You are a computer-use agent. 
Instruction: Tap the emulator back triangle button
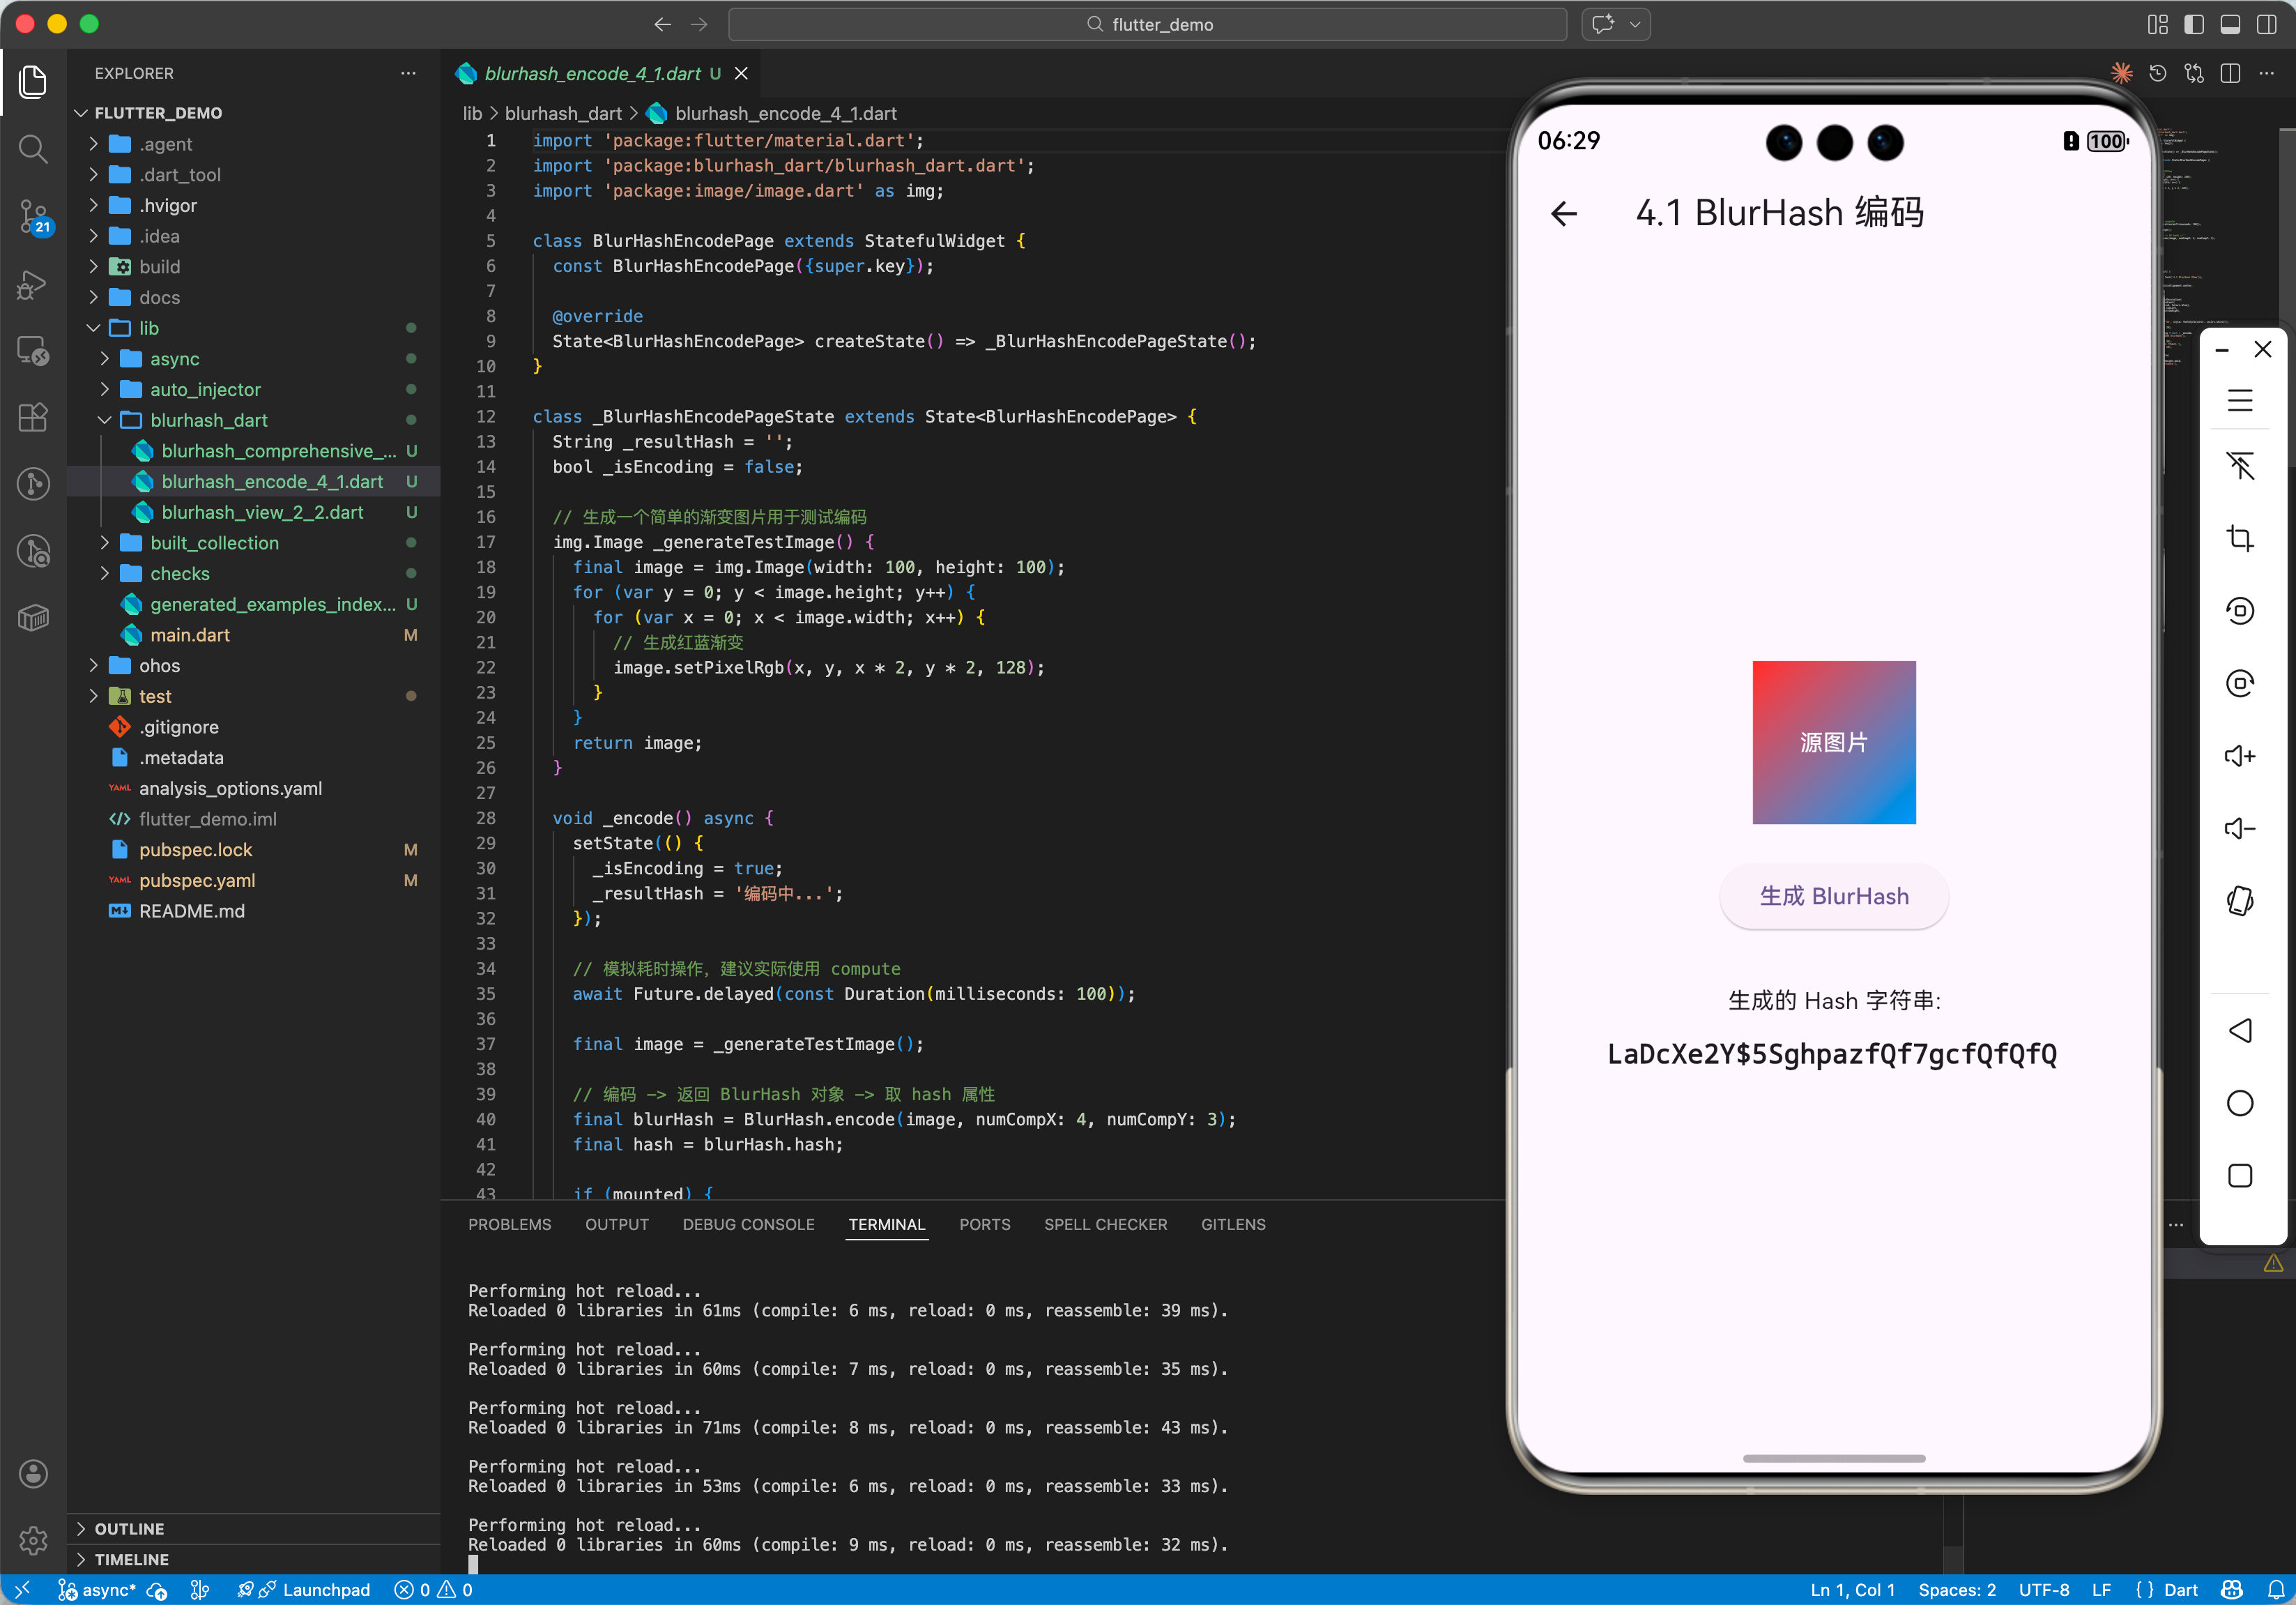[x=2240, y=1031]
